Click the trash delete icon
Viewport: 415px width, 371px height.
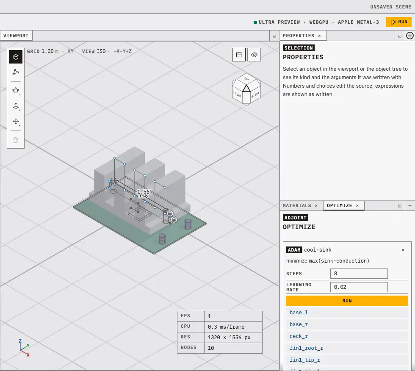click(16, 140)
